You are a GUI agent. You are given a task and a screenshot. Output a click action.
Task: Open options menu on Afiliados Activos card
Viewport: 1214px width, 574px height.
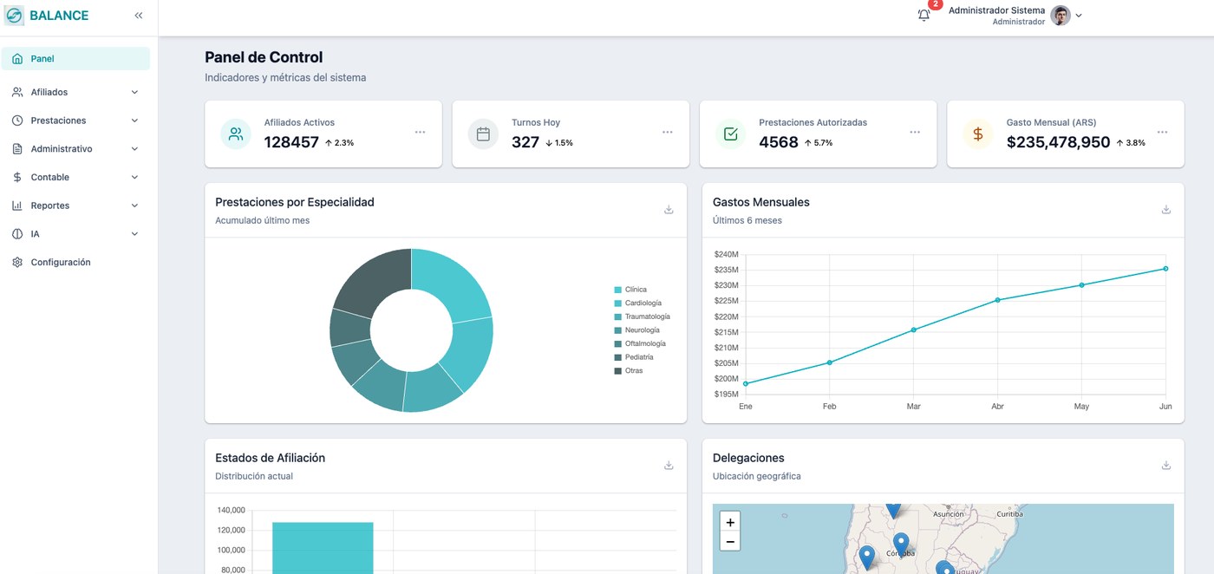click(420, 132)
